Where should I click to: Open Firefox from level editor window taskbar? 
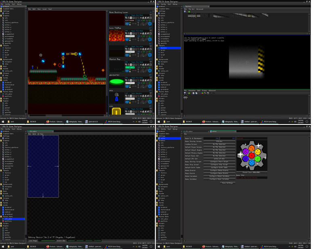coord(55,122)
